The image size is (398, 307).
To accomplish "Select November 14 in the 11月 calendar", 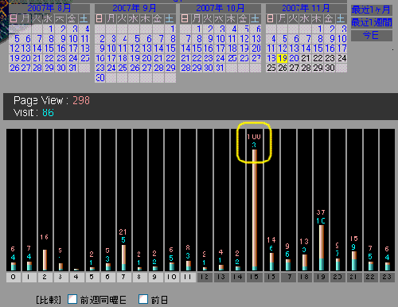I will click(x=306, y=49).
